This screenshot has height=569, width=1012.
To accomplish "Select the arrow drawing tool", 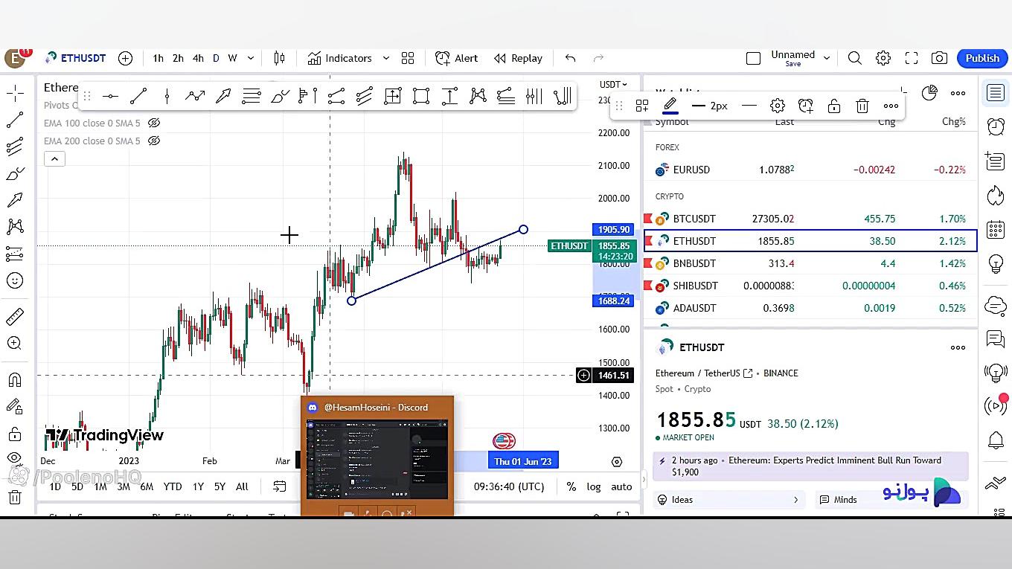I will 223,96.
